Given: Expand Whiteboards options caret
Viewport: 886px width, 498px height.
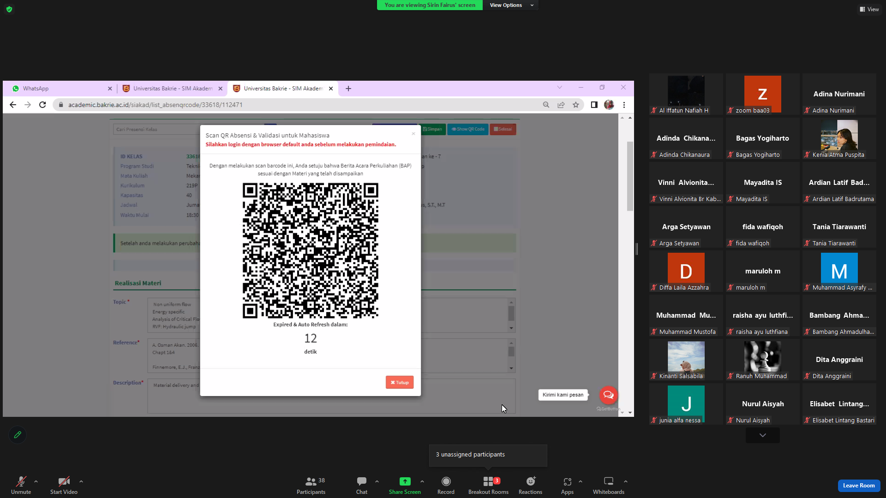Looking at the screenshot, I should click(x=626, y=481).
